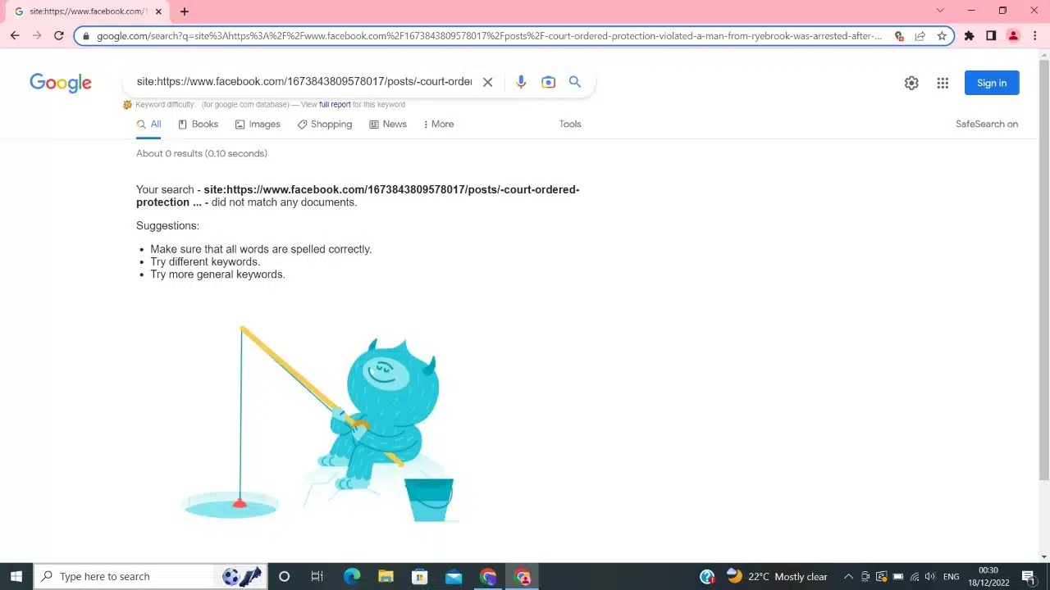Viewport: 1050px width, 590px height.
Task: Open the full report link
Action: coord(335,105)
